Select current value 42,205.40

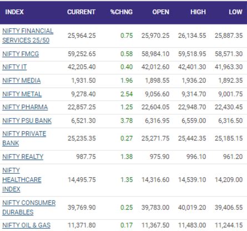click(82, 67)
